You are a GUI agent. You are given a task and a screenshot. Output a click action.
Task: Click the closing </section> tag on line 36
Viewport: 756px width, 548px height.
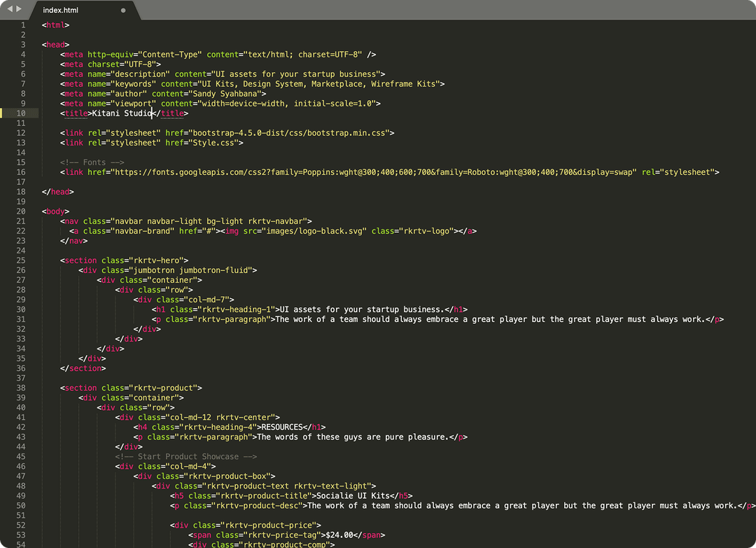(83, 369)
